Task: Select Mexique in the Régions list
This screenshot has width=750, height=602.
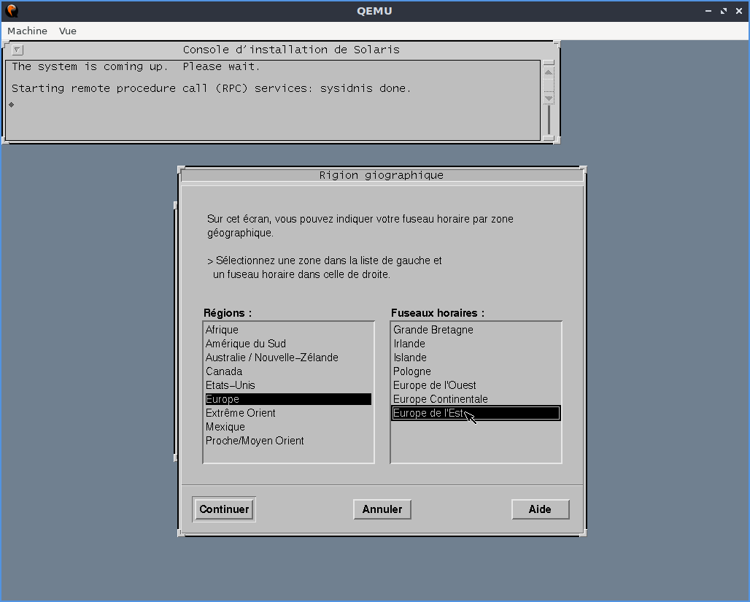Action: [x=288, y=427]
